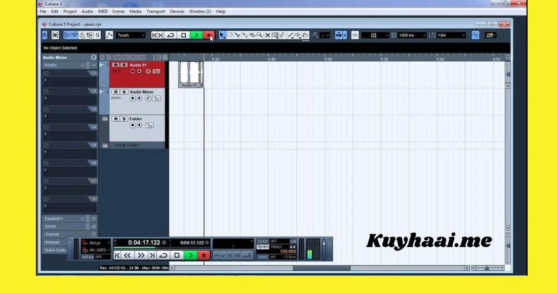Click the transport output level slider
The width and height of the screenshot is (557, 293).
324,249
